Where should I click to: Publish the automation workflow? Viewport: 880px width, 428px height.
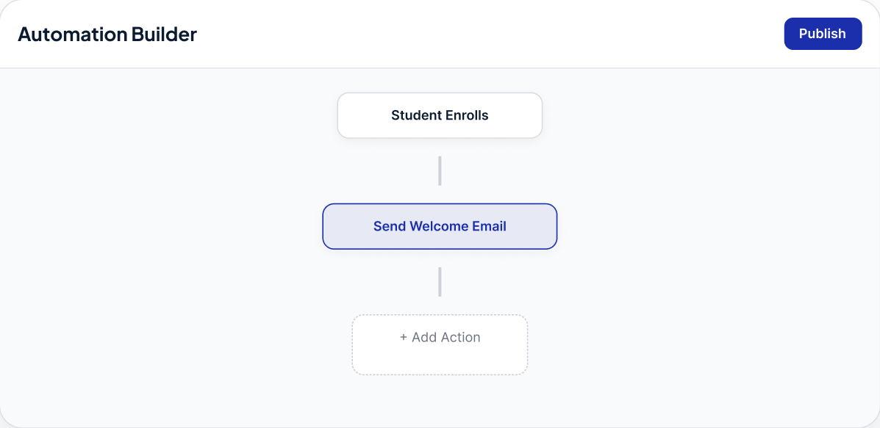[x=823, y=34]
